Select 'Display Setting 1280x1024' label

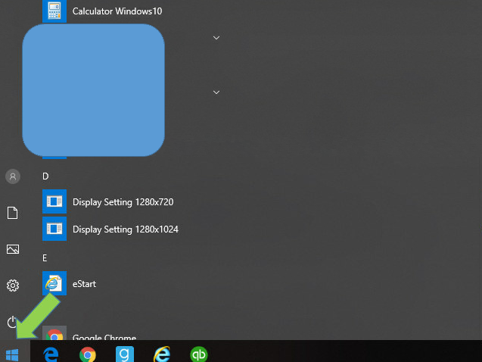(126, 229)
